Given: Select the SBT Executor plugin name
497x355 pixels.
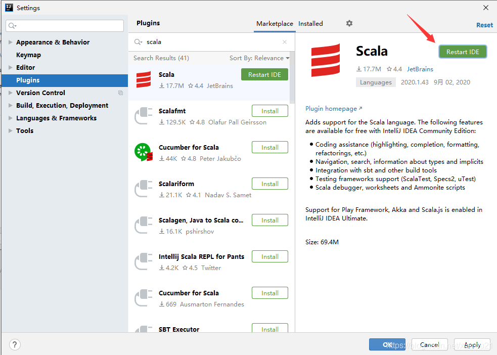Looking at the screenshot, I should coord(179,329).
